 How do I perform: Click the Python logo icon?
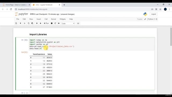click(145, 14)
